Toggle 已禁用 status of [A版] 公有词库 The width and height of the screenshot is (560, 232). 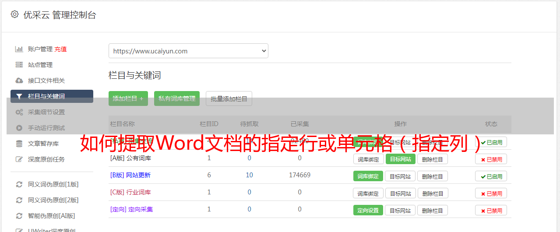pyautogui.click(x=491, y=159)
